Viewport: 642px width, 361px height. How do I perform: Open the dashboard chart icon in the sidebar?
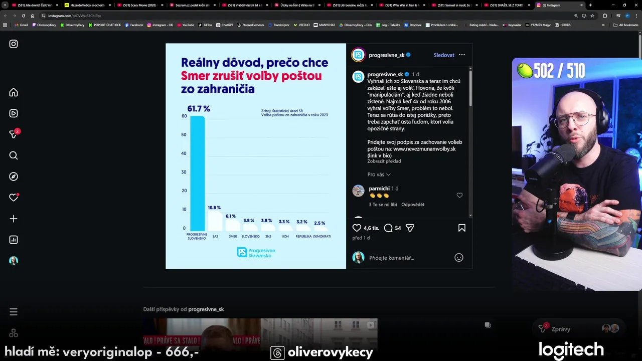coord(14,240)
